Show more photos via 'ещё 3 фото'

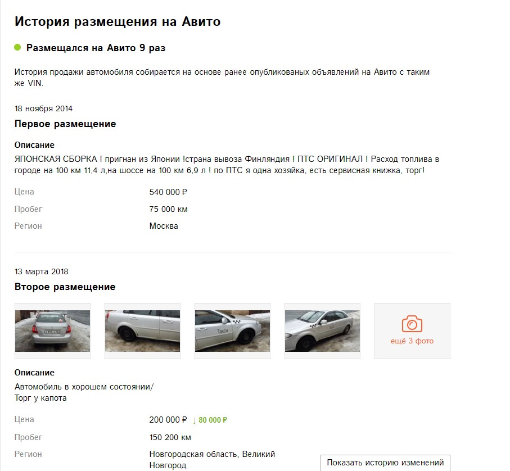[412, 341]
